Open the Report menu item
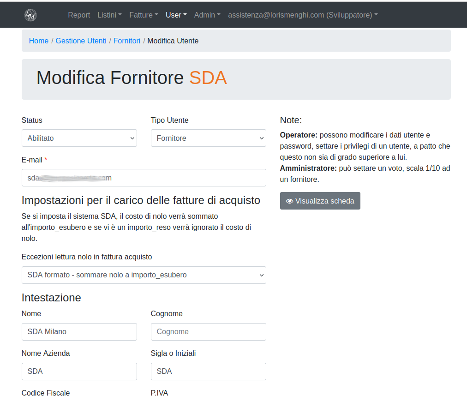The width and height of the screenshot is (467, 402). tap(79, 15)
